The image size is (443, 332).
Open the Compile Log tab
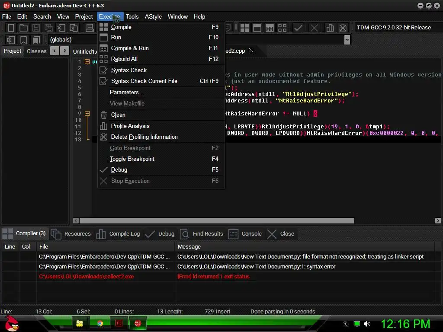119,234
